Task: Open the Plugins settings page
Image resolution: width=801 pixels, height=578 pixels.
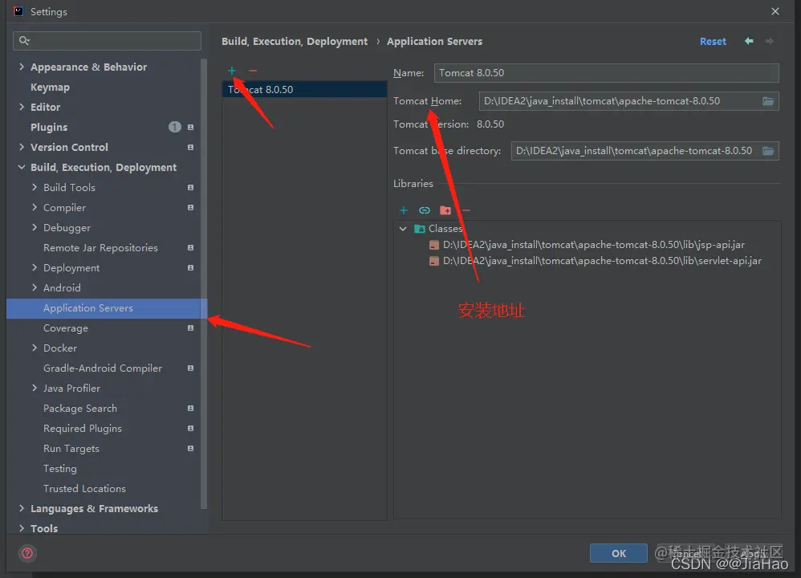Action: coord(49,128)
